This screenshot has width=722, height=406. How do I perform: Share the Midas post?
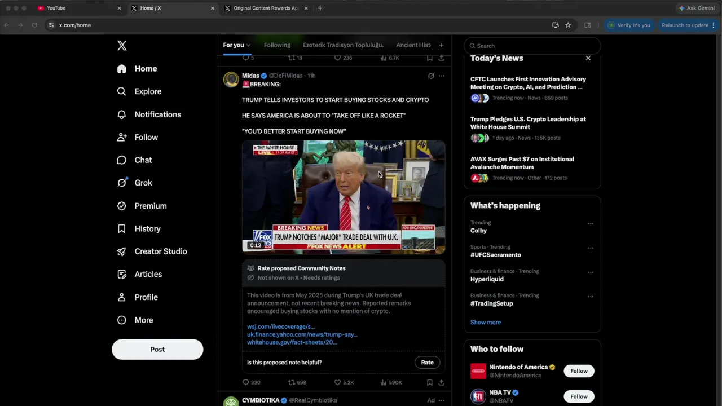441,382
